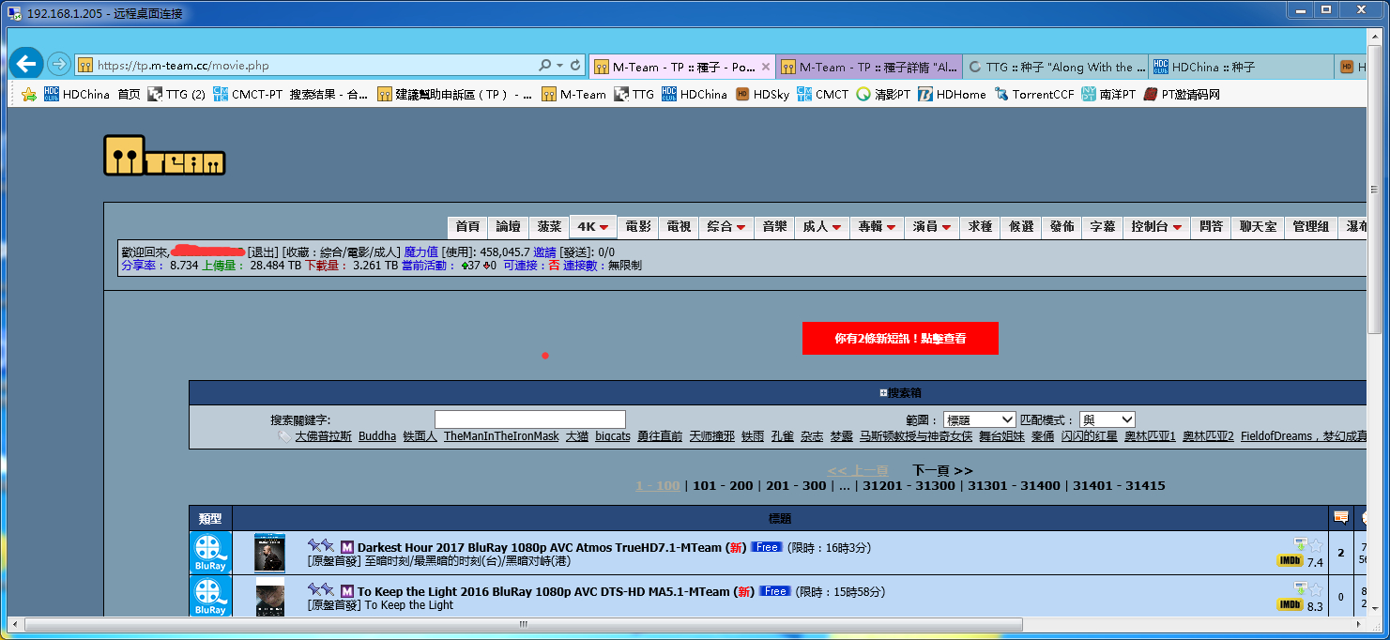Open PT邀请码网 bookmark in favorites bar
1390x640 pixels.
[1182, 94]
